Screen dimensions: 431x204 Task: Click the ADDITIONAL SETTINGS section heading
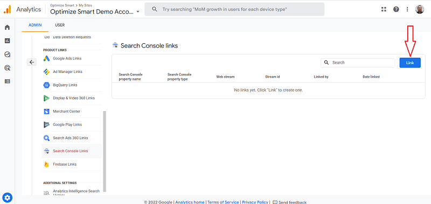pyautogui.click(x=60, y=183)
